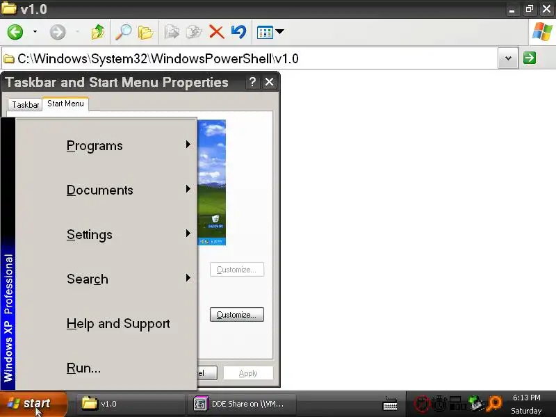Viewport: 556px width, 417px height.
Task: Open the Back button history dropdown arrow
Action: pos(35,32)
